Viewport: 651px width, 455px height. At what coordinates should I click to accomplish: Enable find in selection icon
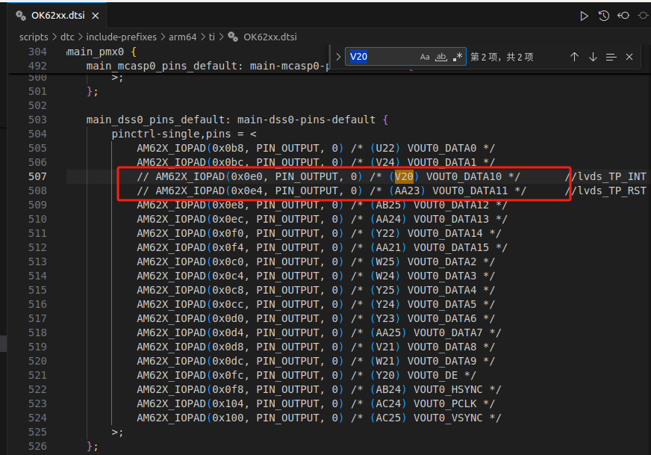(x=611, y=56)
